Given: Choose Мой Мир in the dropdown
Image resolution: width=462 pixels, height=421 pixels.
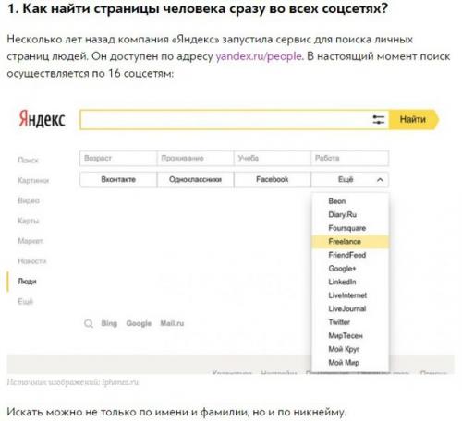Looking at the screenshot, I should tap(350, 363).
